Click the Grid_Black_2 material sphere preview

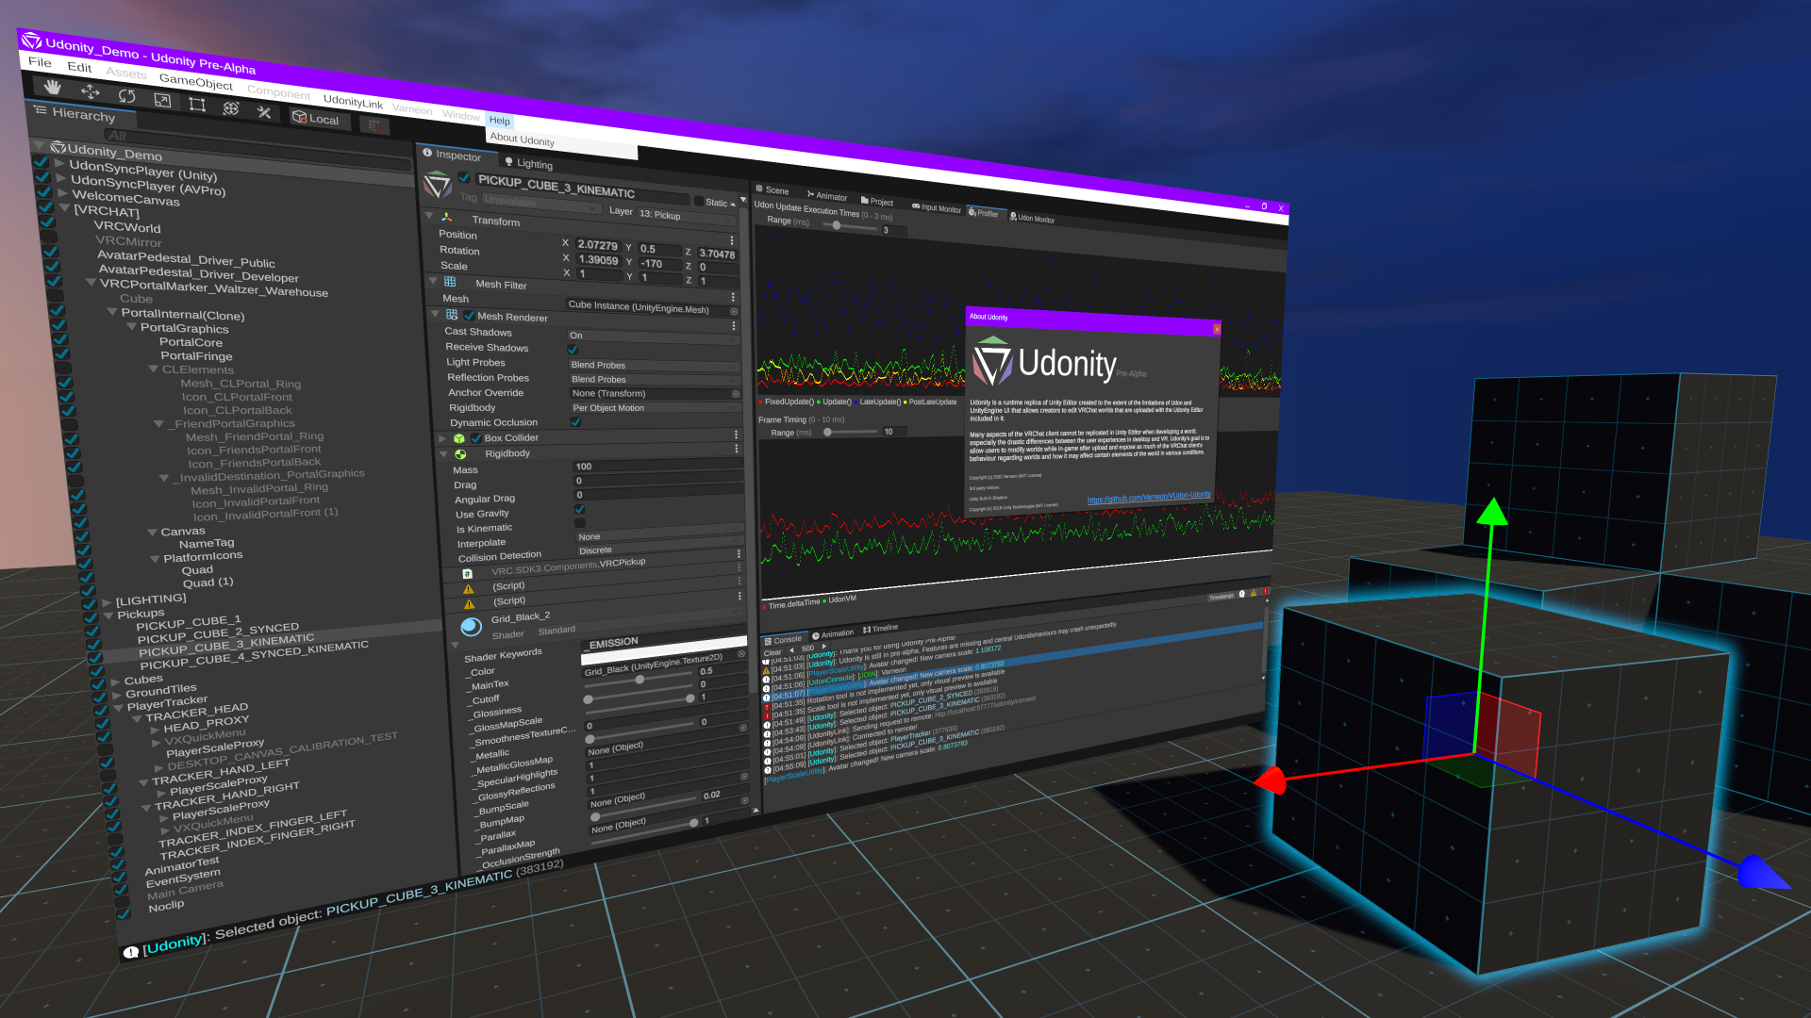coord(472,626)
